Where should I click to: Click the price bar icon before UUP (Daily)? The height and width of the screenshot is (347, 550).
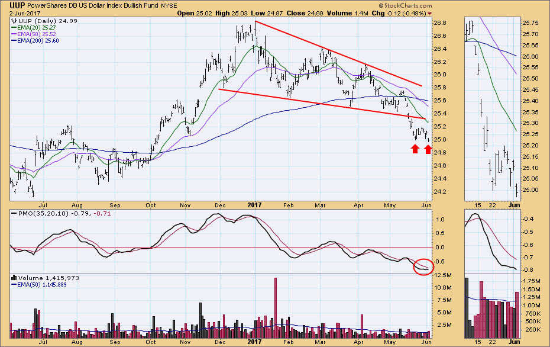pos(14,21)
